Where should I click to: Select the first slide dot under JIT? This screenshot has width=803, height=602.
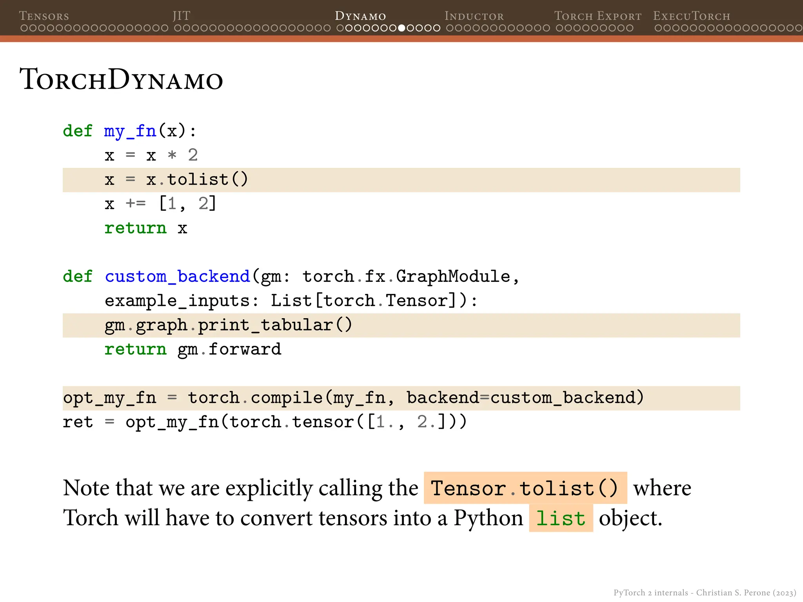(x=178, y=28)
